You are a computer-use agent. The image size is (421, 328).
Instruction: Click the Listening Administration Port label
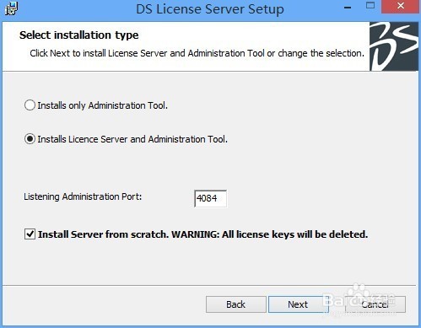click(x=83, y=196)
